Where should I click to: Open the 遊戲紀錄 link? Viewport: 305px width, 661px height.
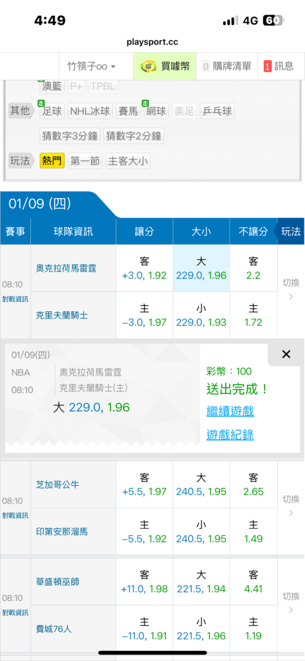click(230, 435)
